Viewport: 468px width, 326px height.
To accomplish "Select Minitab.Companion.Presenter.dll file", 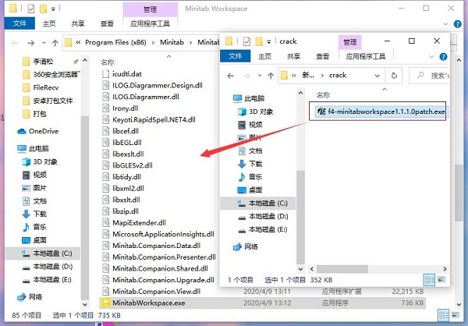I will click(158, 257).
